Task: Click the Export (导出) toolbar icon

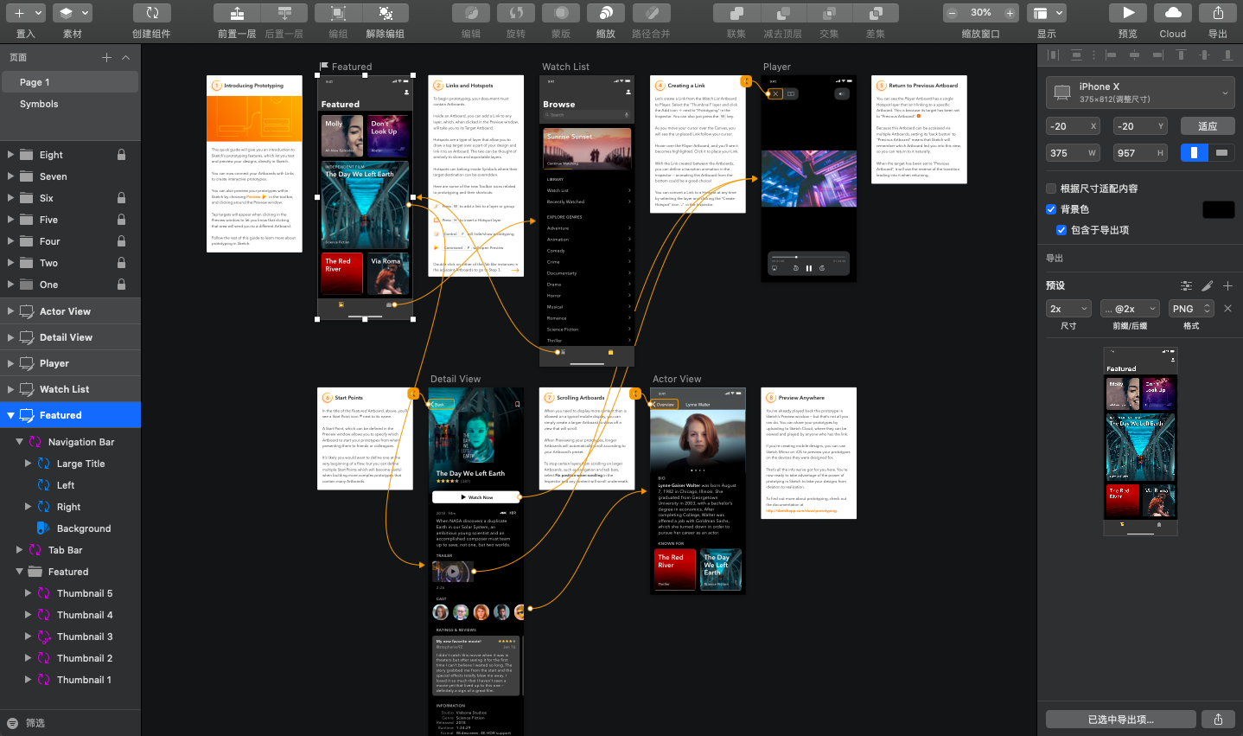Action: [x=1218, y=14]
